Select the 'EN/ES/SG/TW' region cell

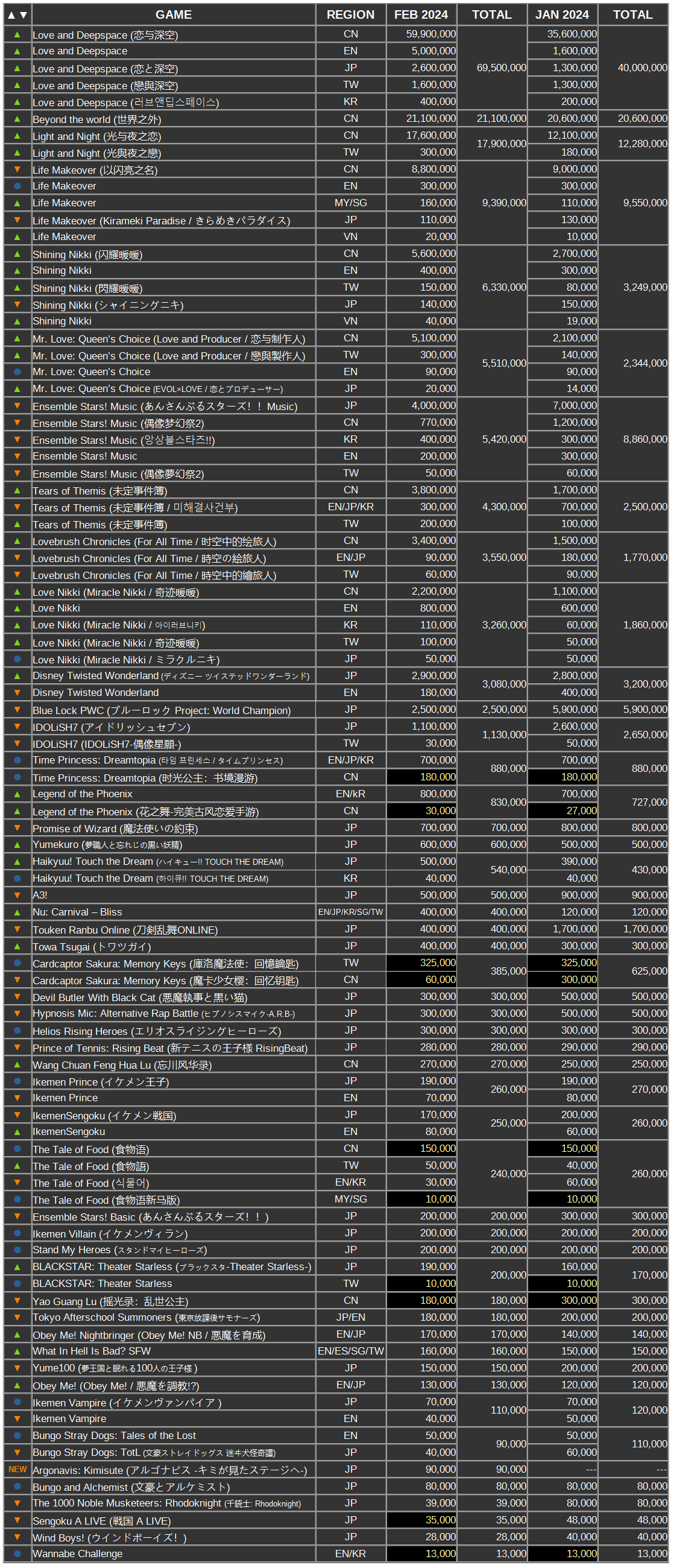point(350,1351)
